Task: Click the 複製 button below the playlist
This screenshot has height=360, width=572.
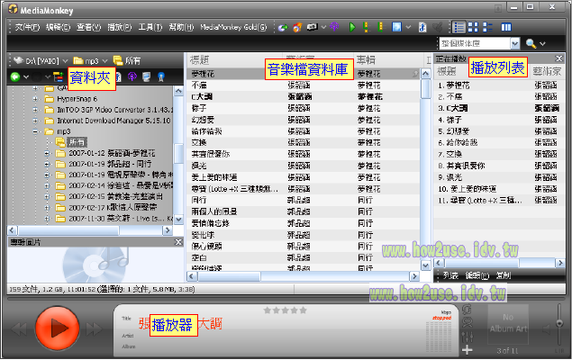Action: tap(504, 275)
